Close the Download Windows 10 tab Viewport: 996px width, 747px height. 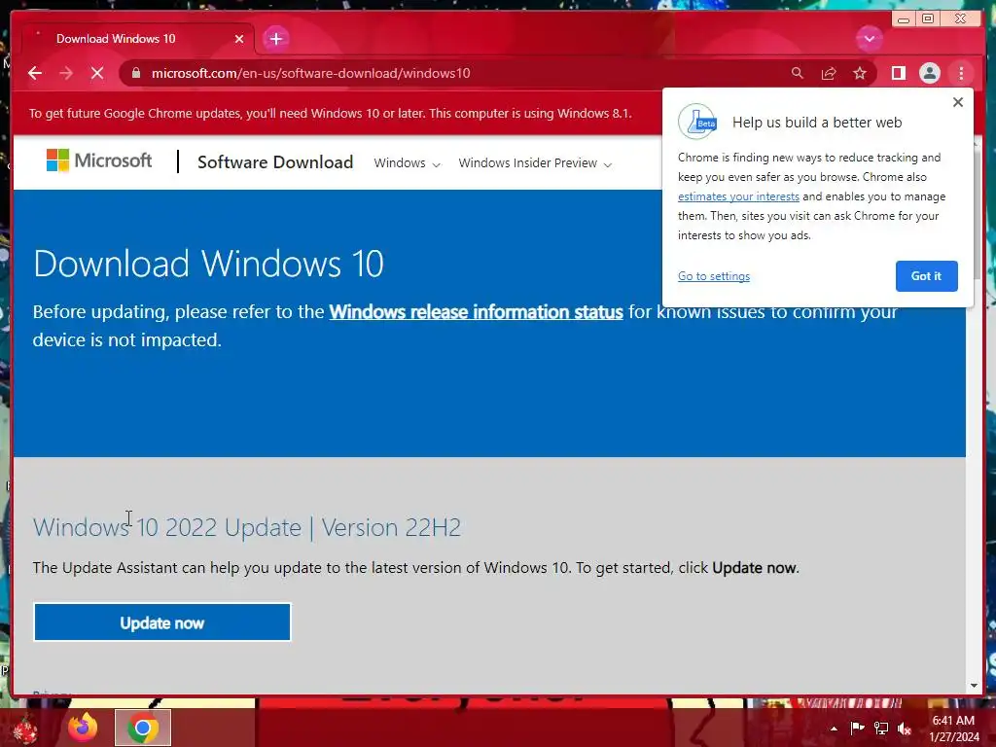(x=239, y=39)
